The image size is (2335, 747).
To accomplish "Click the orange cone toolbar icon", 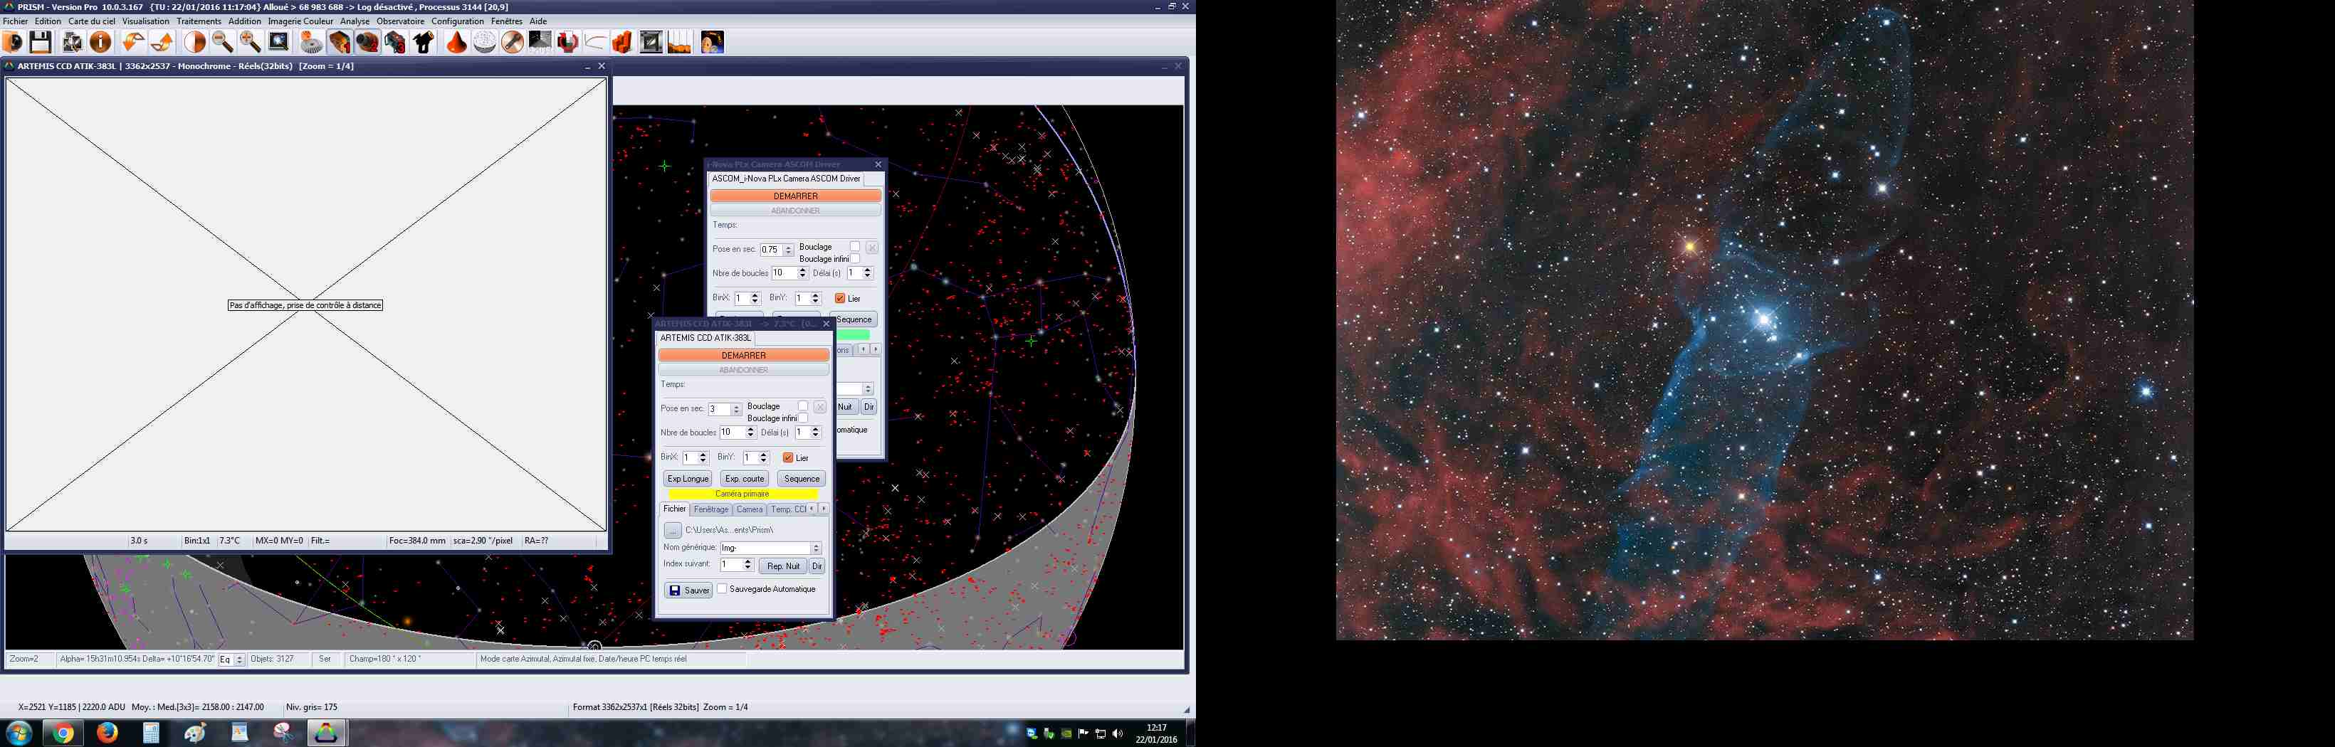I will (x=456, y=43).
